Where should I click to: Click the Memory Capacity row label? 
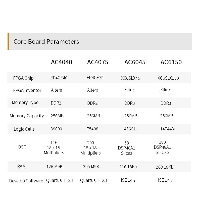(27, 116)
